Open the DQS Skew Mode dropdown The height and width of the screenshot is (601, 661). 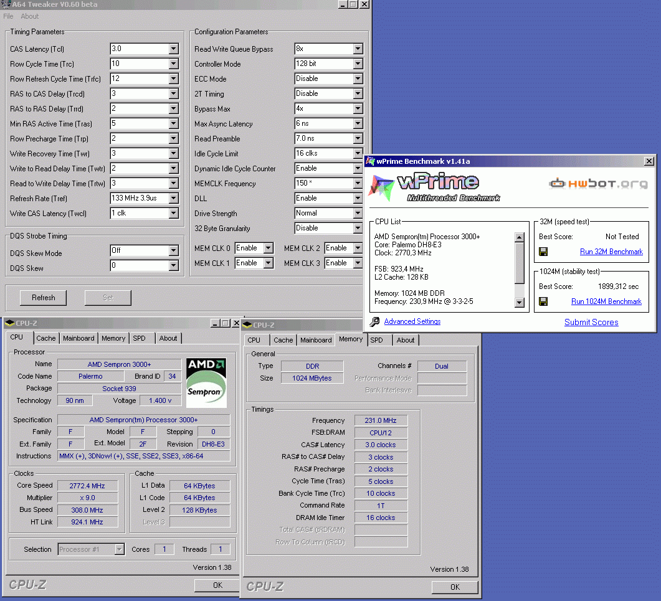[x=174, y=251]
